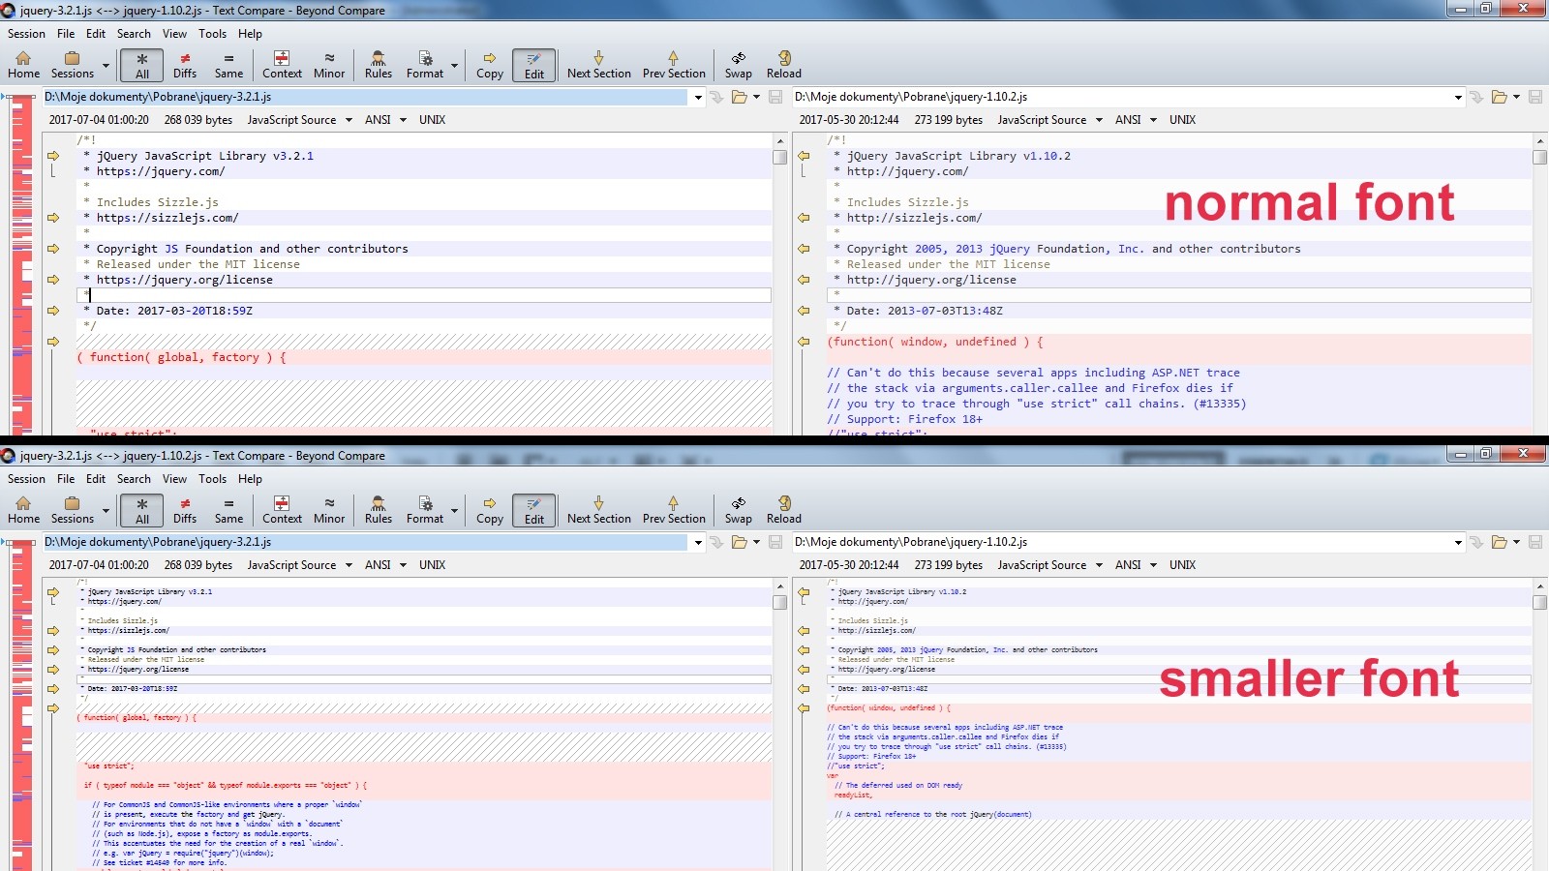The height and width of the screenshot is (871, 1549).
Task: Toggle Edit mode in upper window
Action: [x=534, y=65]
